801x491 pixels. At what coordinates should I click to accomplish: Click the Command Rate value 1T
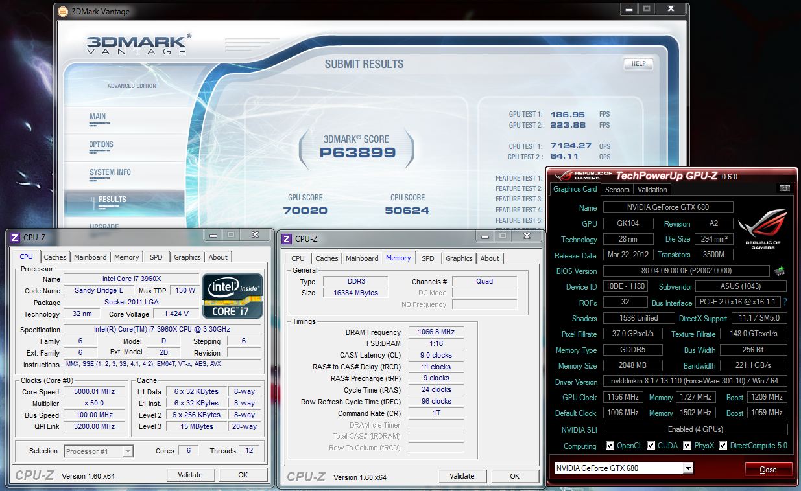[436, 413]
